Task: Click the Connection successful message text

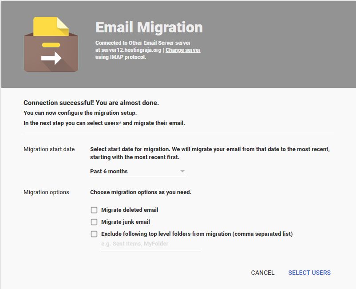Action: (91, 103)
